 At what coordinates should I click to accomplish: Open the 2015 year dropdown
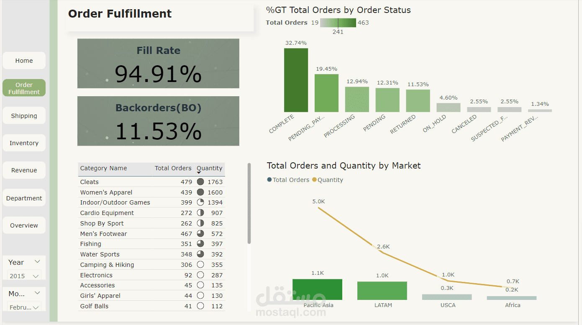tap(24, 276)
